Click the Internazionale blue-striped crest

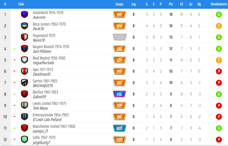tap(24, 117)
